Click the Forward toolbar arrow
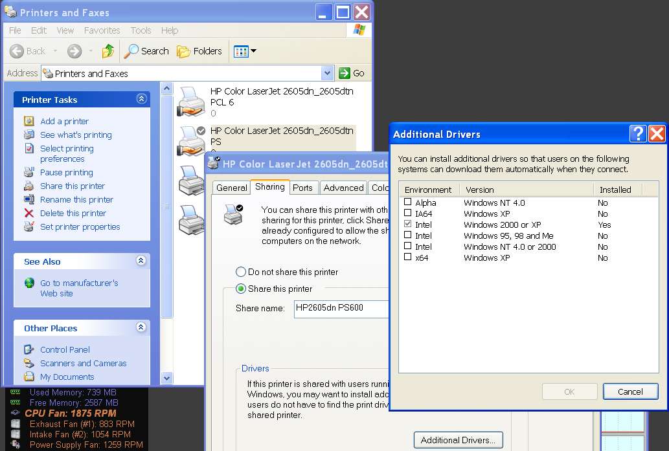Viewport: 669px width, 451px height. tap(74, 51)
